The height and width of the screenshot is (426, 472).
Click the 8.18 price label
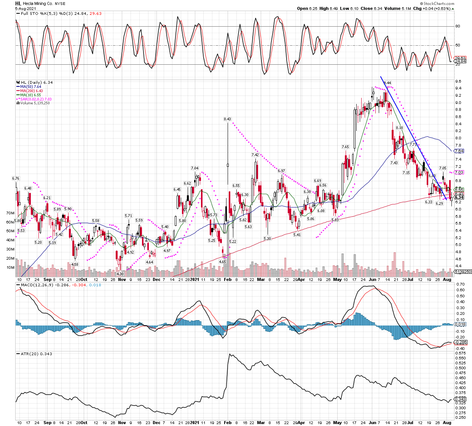point(399,128)
